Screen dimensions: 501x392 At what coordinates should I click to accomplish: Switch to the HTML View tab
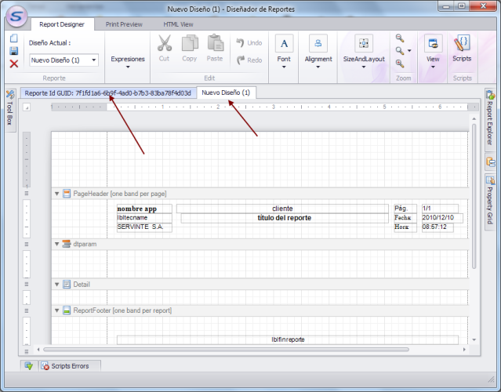pyautogui.click(x=178, y=24)
